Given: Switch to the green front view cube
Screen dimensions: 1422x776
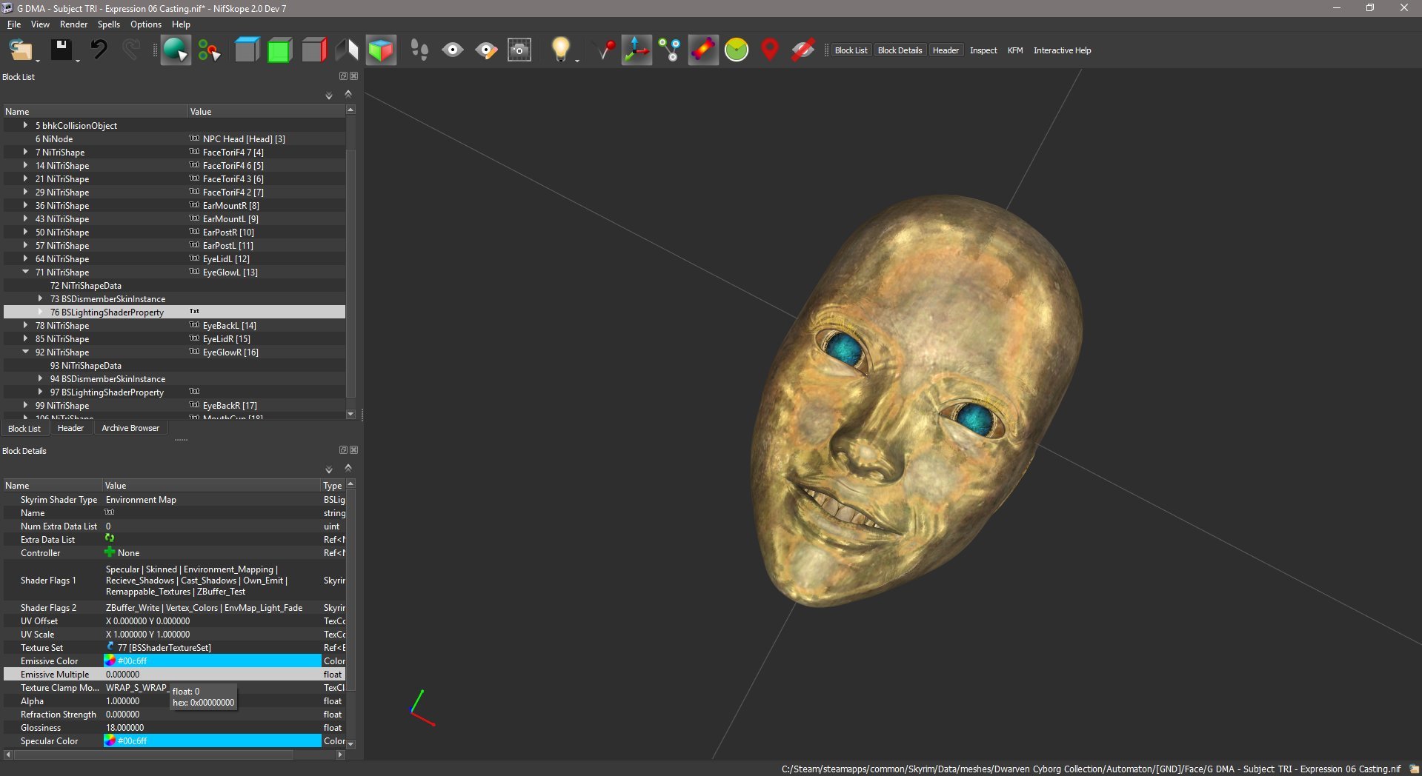Looking at the screenshot, I should pyautogui.click(x=280, y=50).
